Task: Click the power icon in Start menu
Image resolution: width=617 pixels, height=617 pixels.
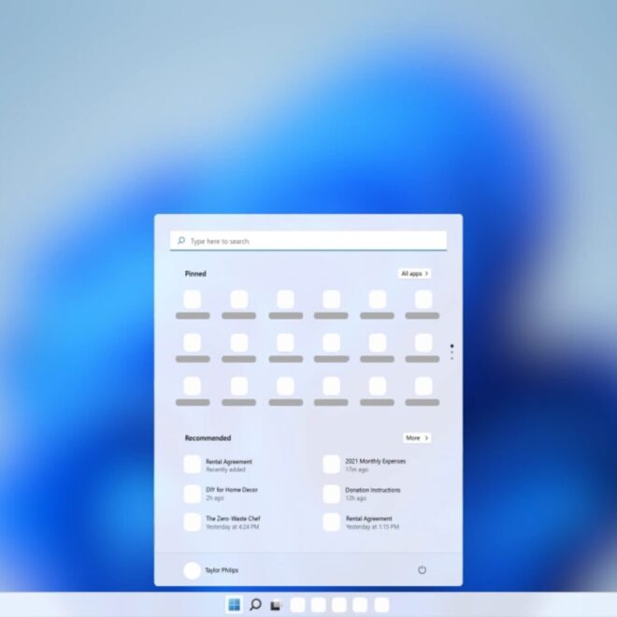Action: point(422,569)
